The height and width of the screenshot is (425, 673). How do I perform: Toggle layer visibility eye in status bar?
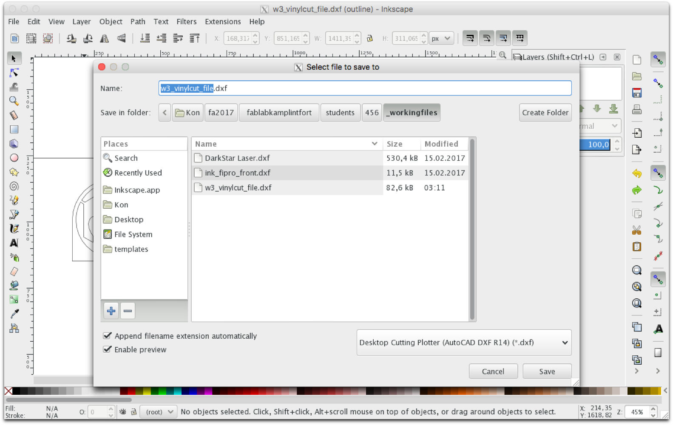pos(123,412)
